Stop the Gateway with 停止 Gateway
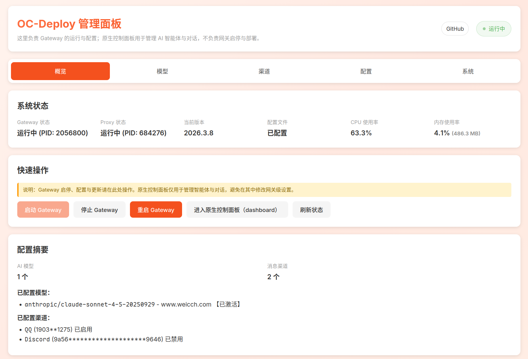This screenshot has height=359, width=528. pyautogui.click(x=99, y=210)
